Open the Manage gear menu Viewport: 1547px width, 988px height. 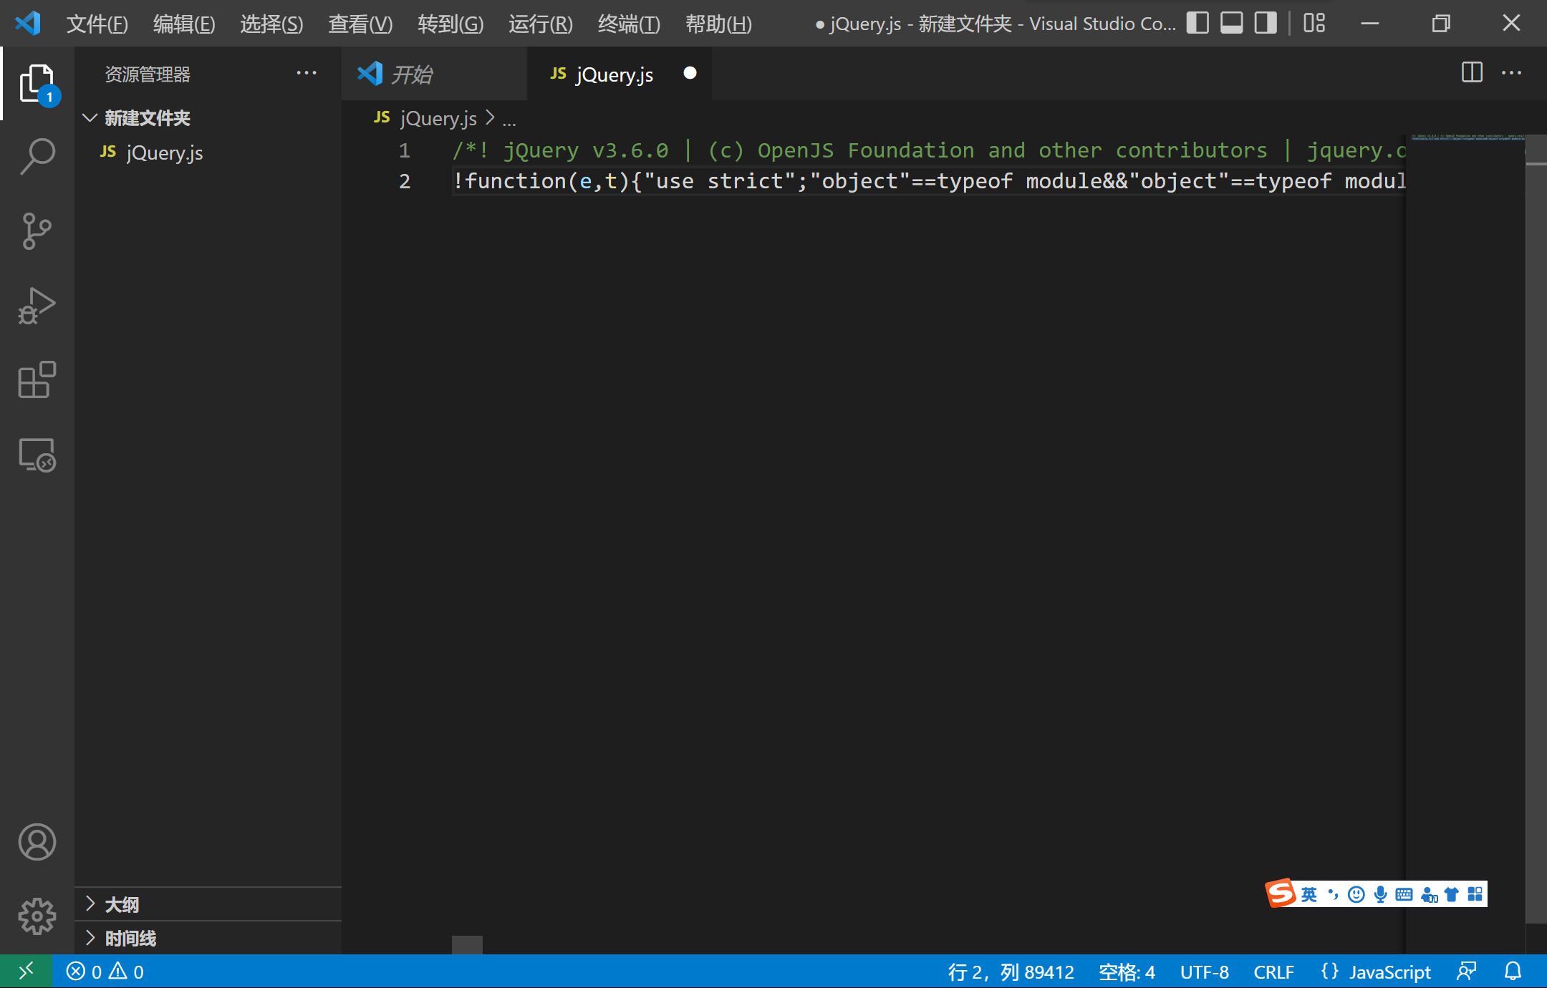(x=37, y=916)
